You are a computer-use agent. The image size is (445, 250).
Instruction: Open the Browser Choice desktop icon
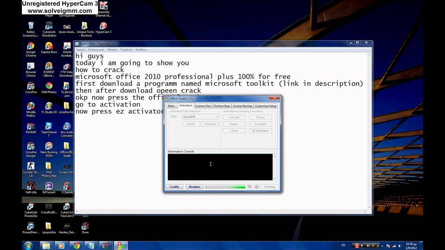pyautogui.click(x=31, y=70)
